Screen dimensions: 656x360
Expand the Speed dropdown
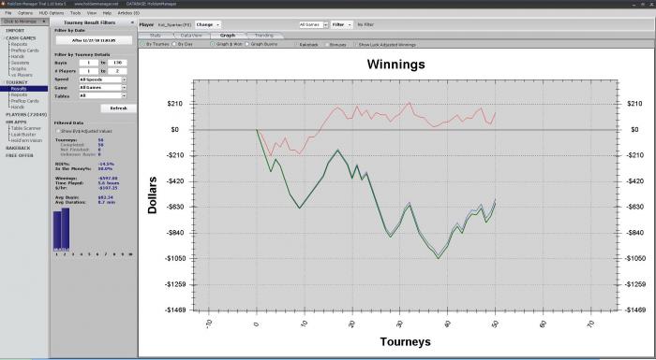[x=124, y=79]
